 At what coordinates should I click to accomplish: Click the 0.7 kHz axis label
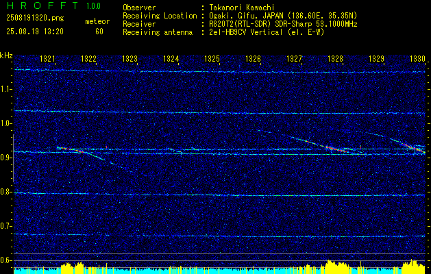pyautogui.click(x=5, y=226)
